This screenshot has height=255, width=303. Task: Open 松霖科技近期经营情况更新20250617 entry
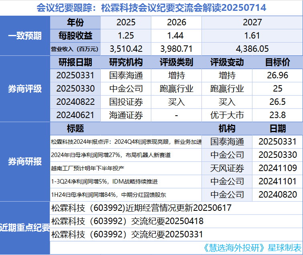point(176,208)
